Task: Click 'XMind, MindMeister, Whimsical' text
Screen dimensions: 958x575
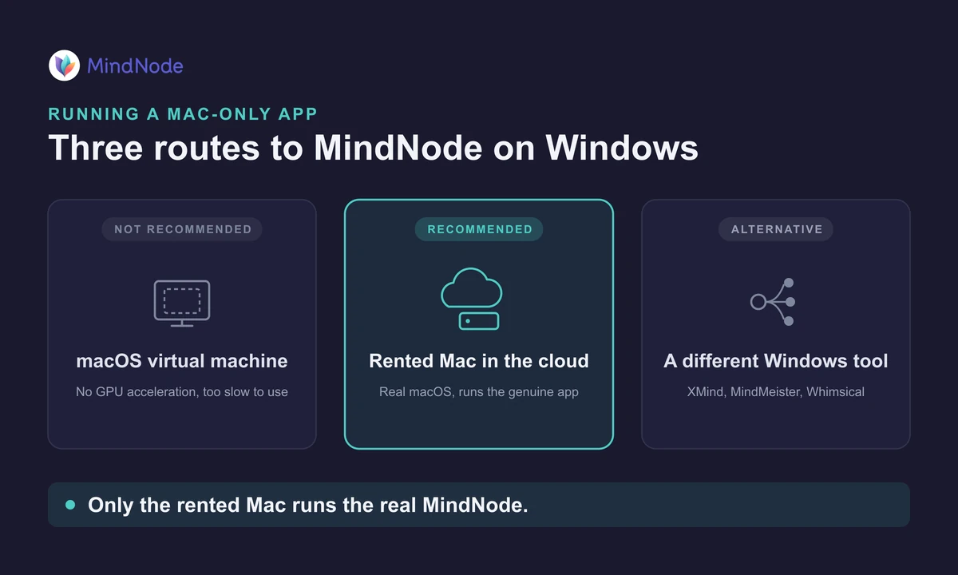Action: point(776,392)
